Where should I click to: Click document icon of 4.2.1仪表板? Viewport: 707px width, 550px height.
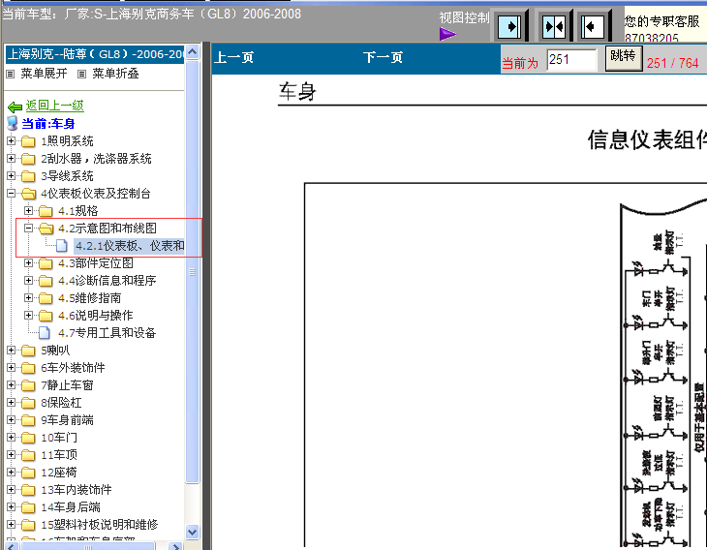coord(62,246)
